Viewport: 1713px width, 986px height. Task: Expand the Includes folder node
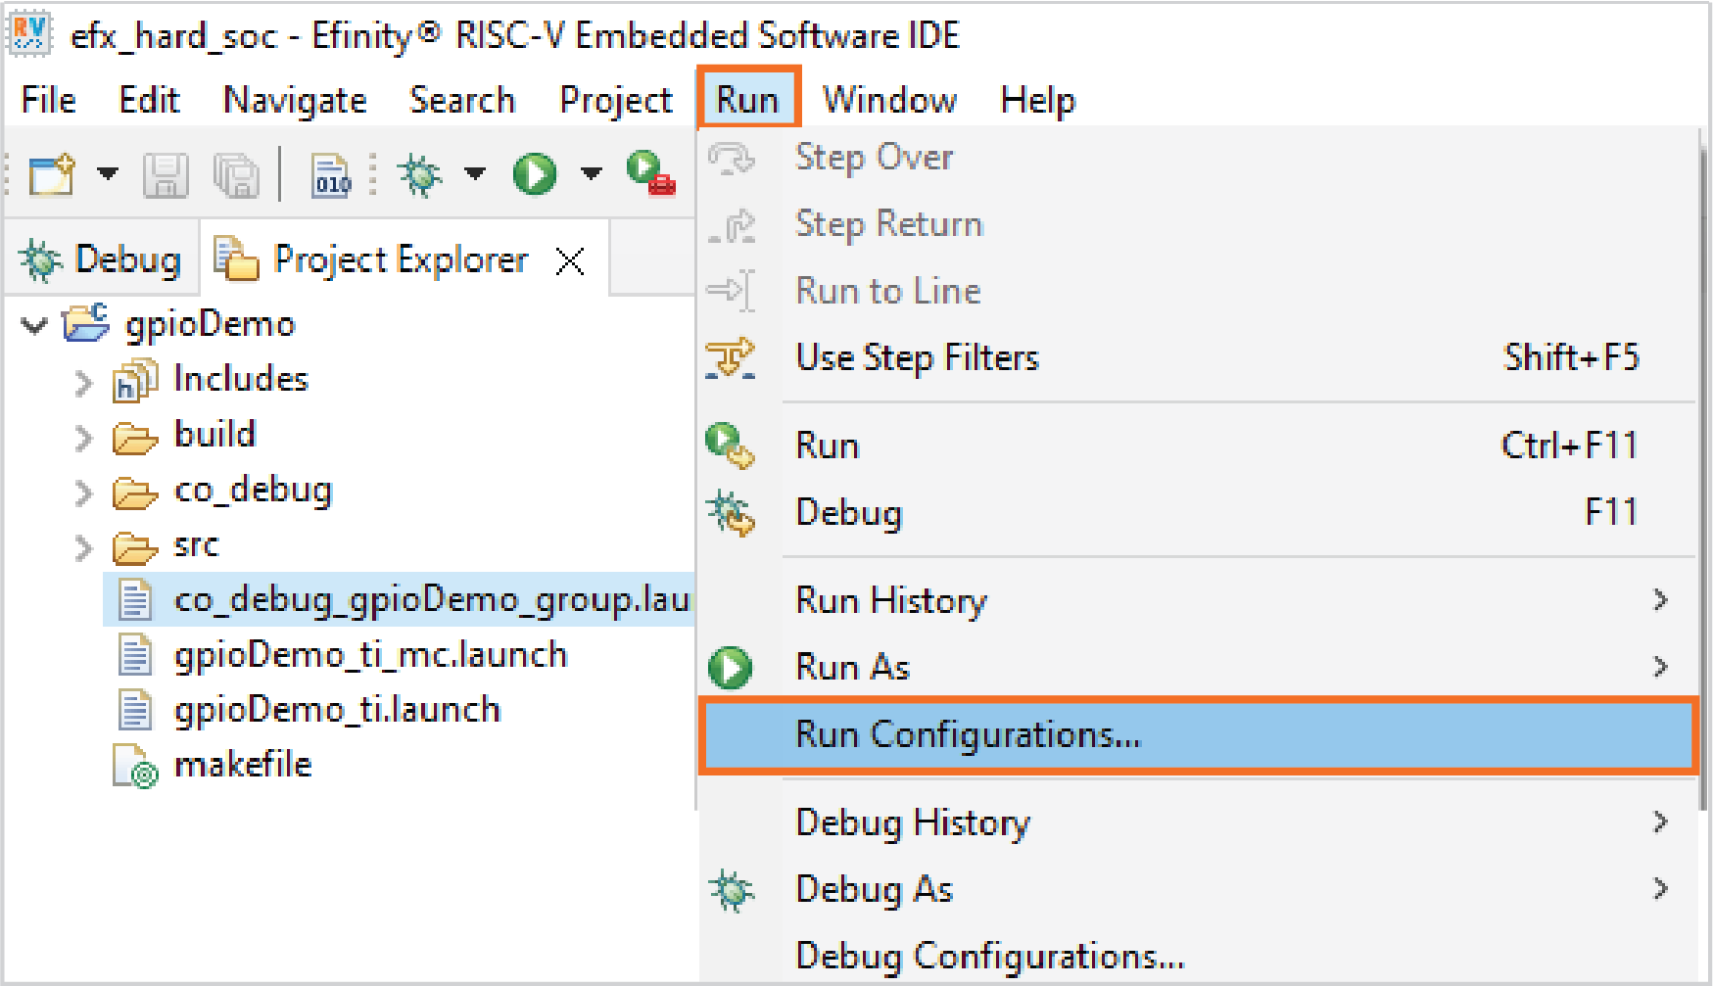[x=84, y=382]
